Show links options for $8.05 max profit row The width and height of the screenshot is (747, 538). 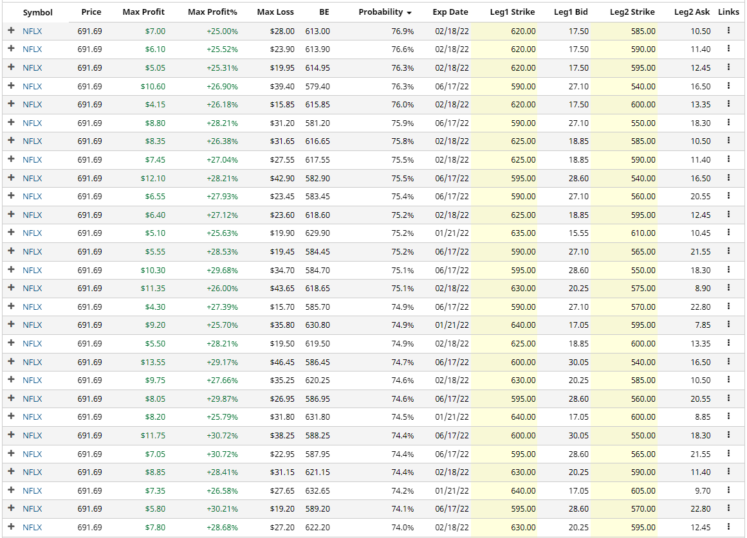[728, 398]
